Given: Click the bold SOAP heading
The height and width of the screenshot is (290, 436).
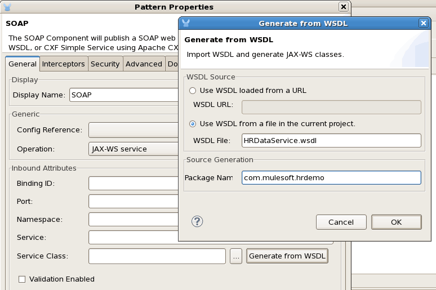Looking at the screenshot, I should point(17,23).
